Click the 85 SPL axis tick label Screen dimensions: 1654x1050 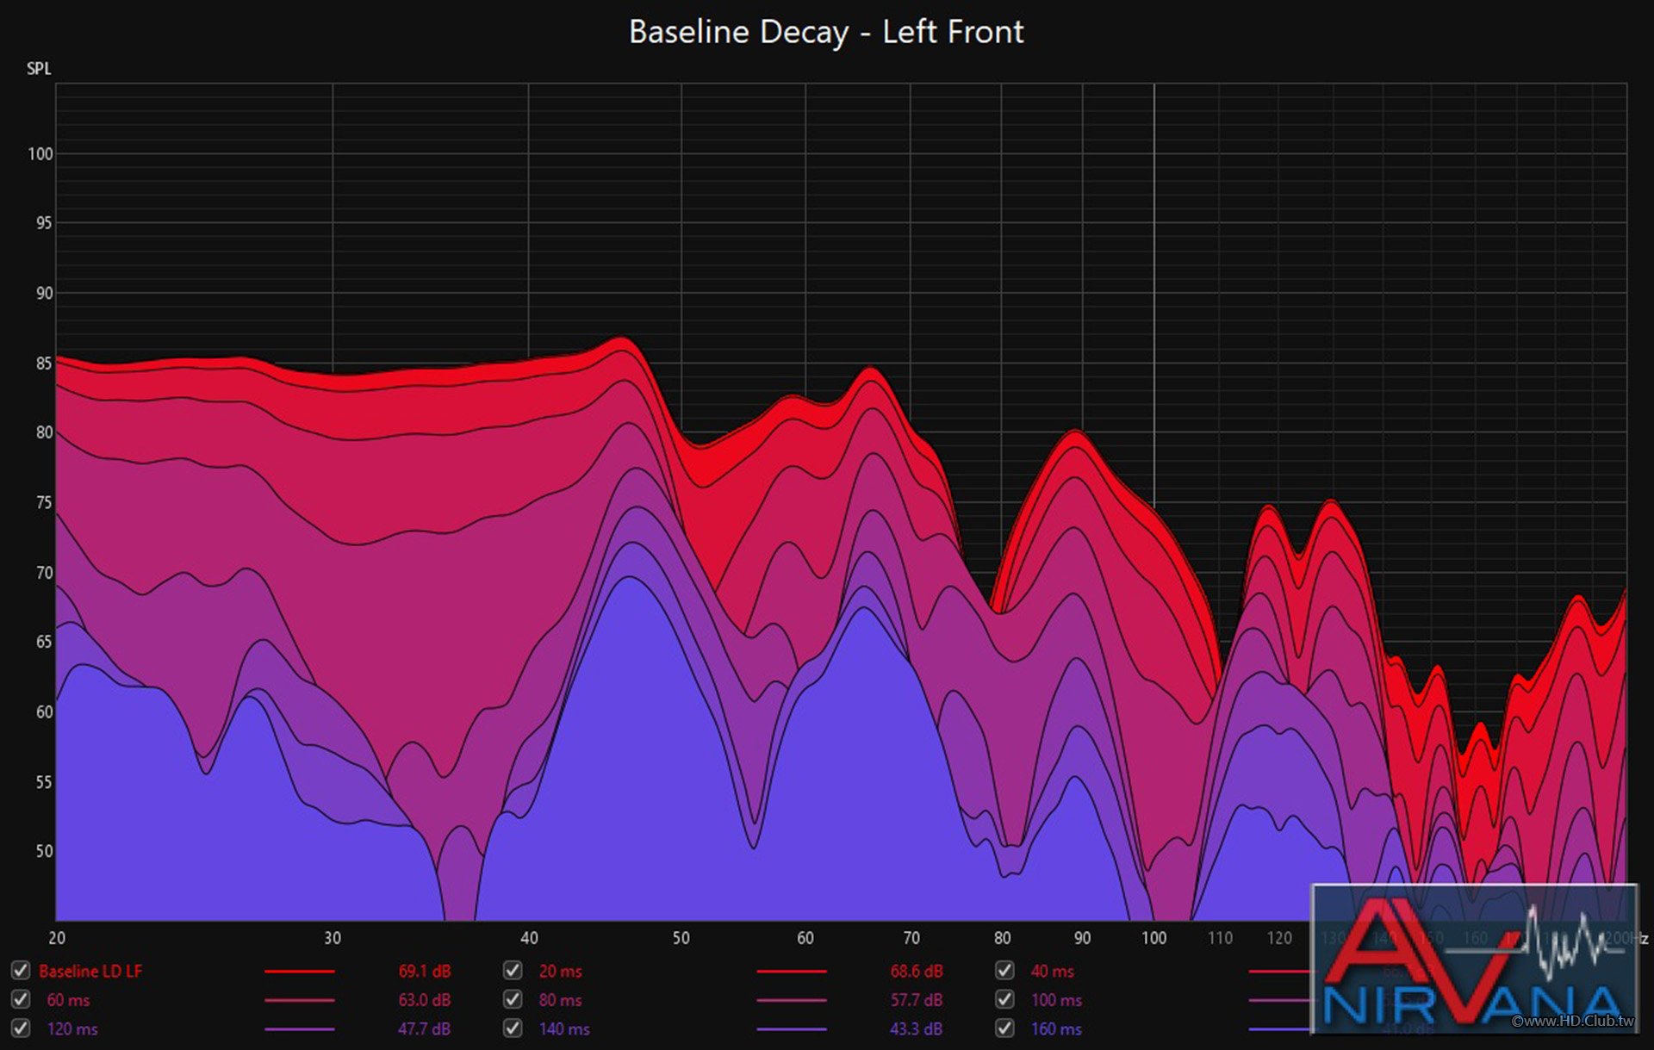point(44,363)
